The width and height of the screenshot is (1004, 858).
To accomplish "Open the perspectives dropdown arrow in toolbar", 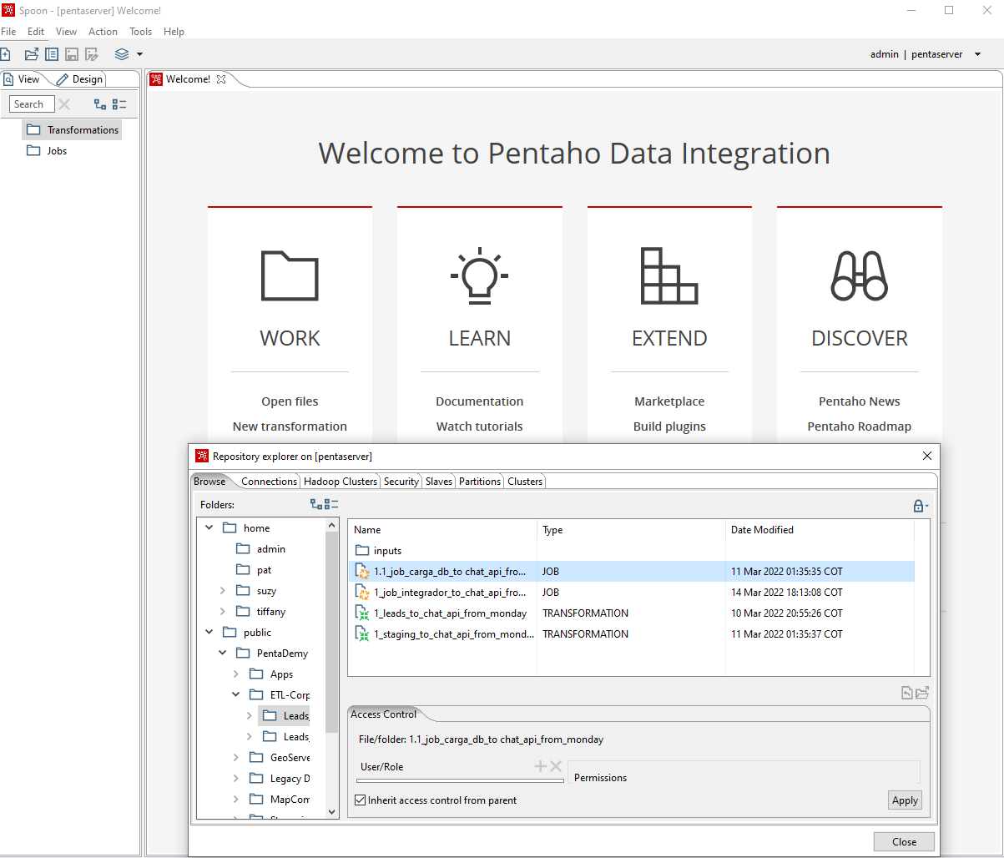I will coord(139,54).
